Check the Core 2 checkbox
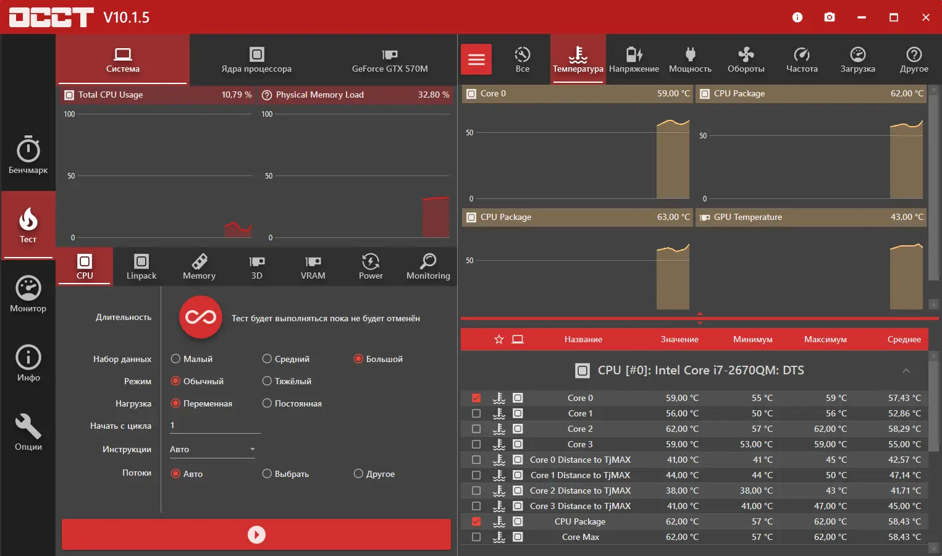The image size is (942, 556). (476, 429)
